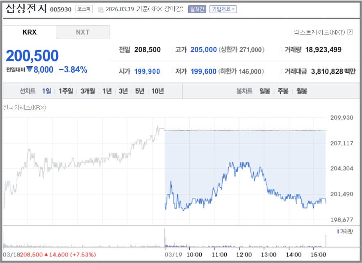Click the 삼성전자 stock name heading
This screenshot has height=263, width=362.
[x=26, y=9]
